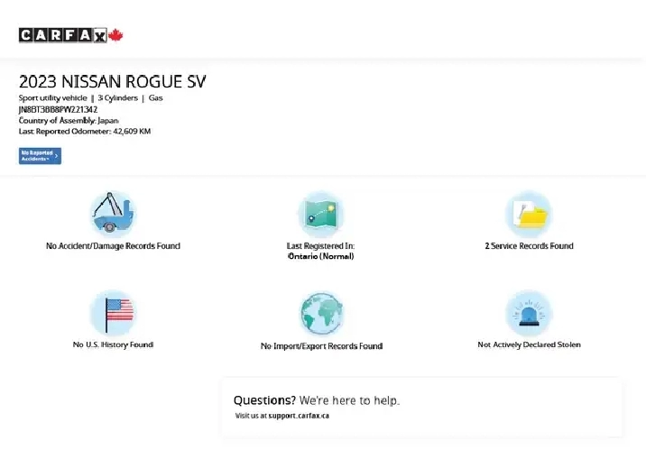Click the red maple leaf icon
The height and width of the screenshot is (459, 646).
(x=115, y=35)
